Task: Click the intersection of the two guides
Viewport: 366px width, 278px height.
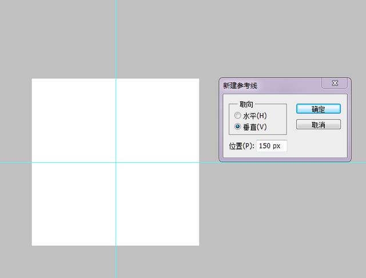Action: (116, 162)
